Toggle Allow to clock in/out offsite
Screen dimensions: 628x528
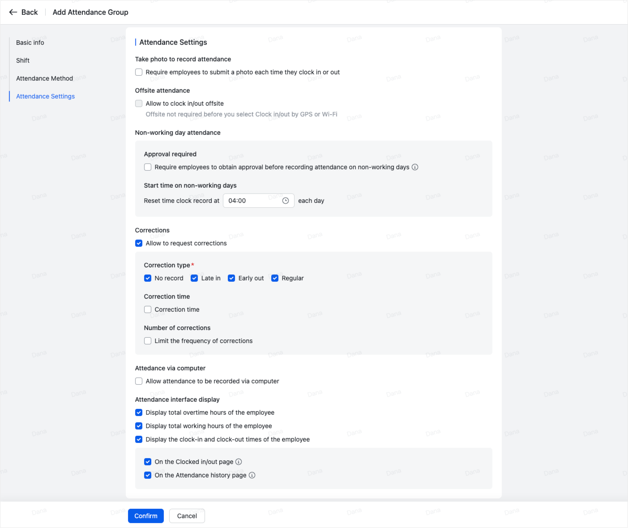coord(139,103)
